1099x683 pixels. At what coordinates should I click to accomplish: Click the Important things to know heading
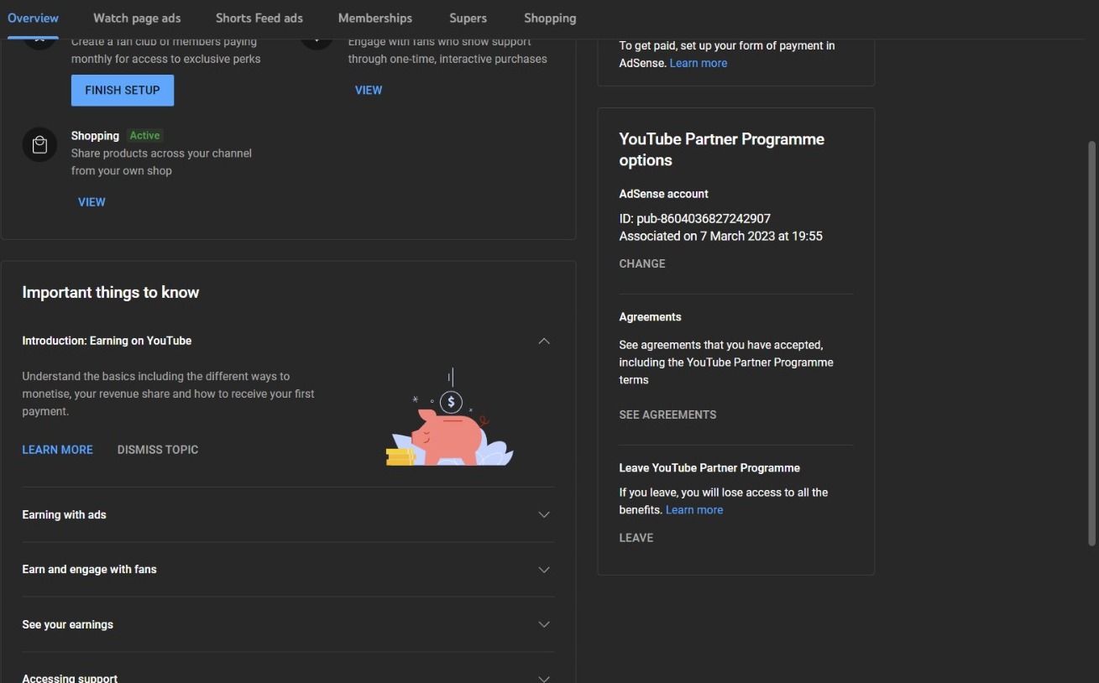pos(111,292)
